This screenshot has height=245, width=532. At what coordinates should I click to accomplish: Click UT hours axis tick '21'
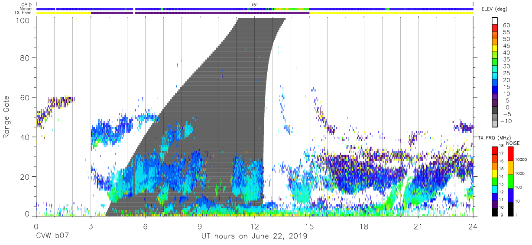click(418, 226)
